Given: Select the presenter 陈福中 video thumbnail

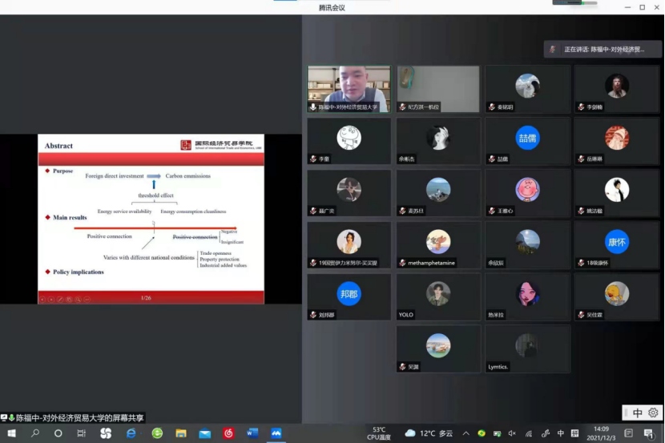Looking at the screenshot, I should [349, 89].
